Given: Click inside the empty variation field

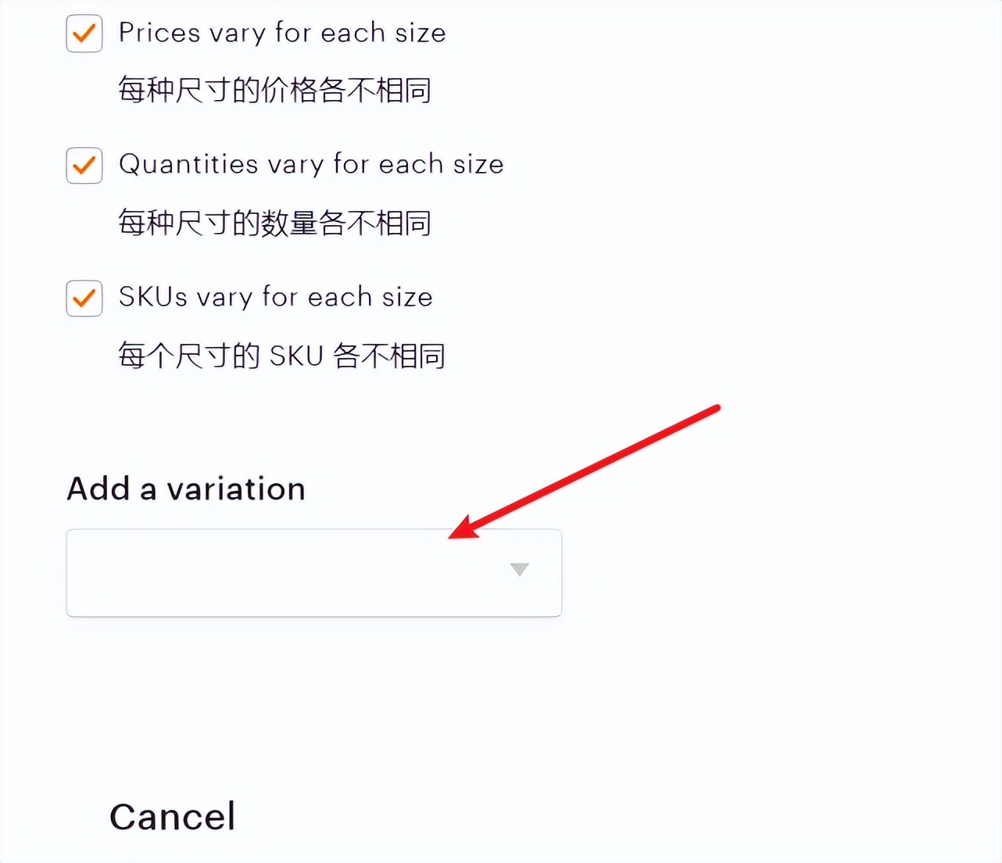Looking at the screenshot, I should click(x=274, y=572).
